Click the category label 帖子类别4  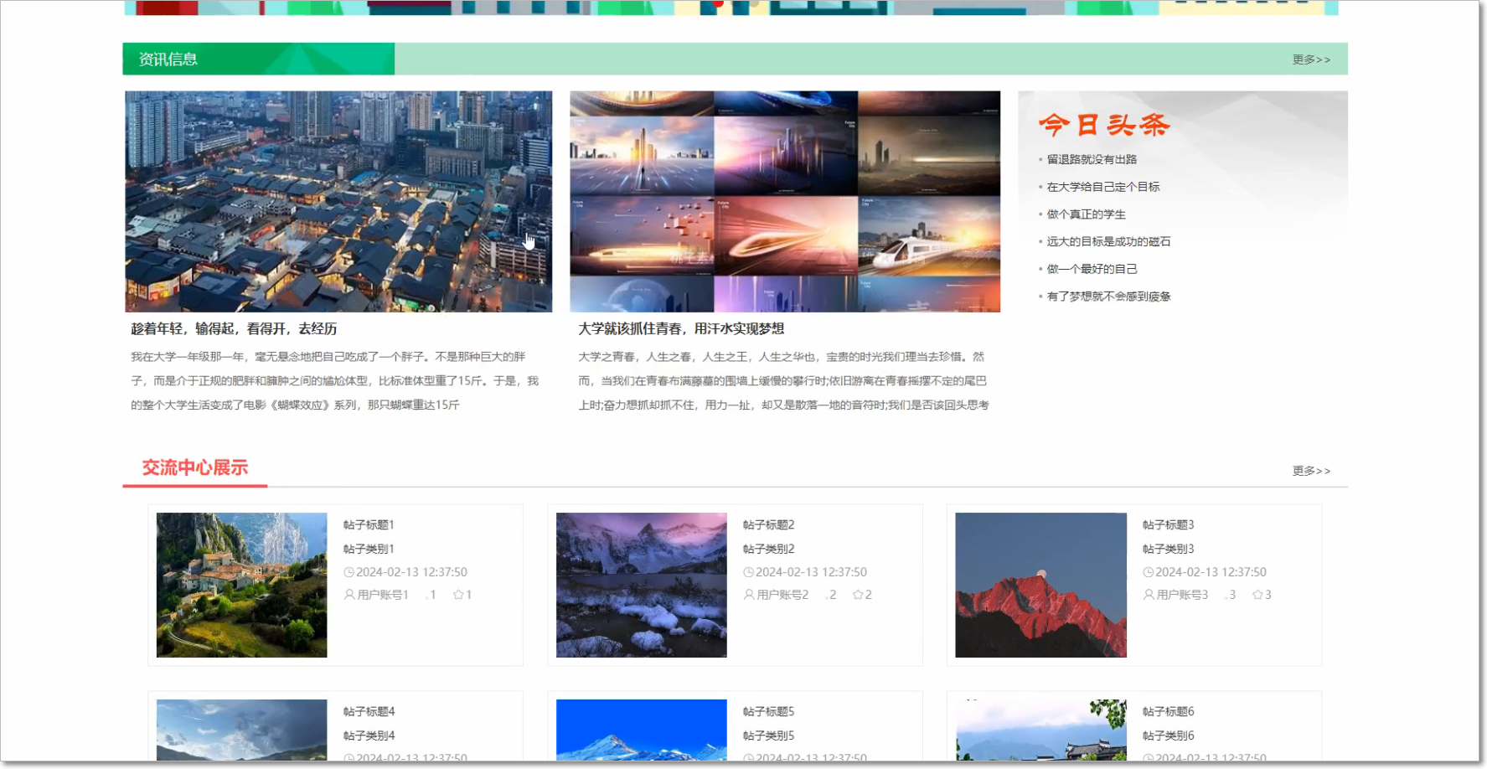(369, 736)
